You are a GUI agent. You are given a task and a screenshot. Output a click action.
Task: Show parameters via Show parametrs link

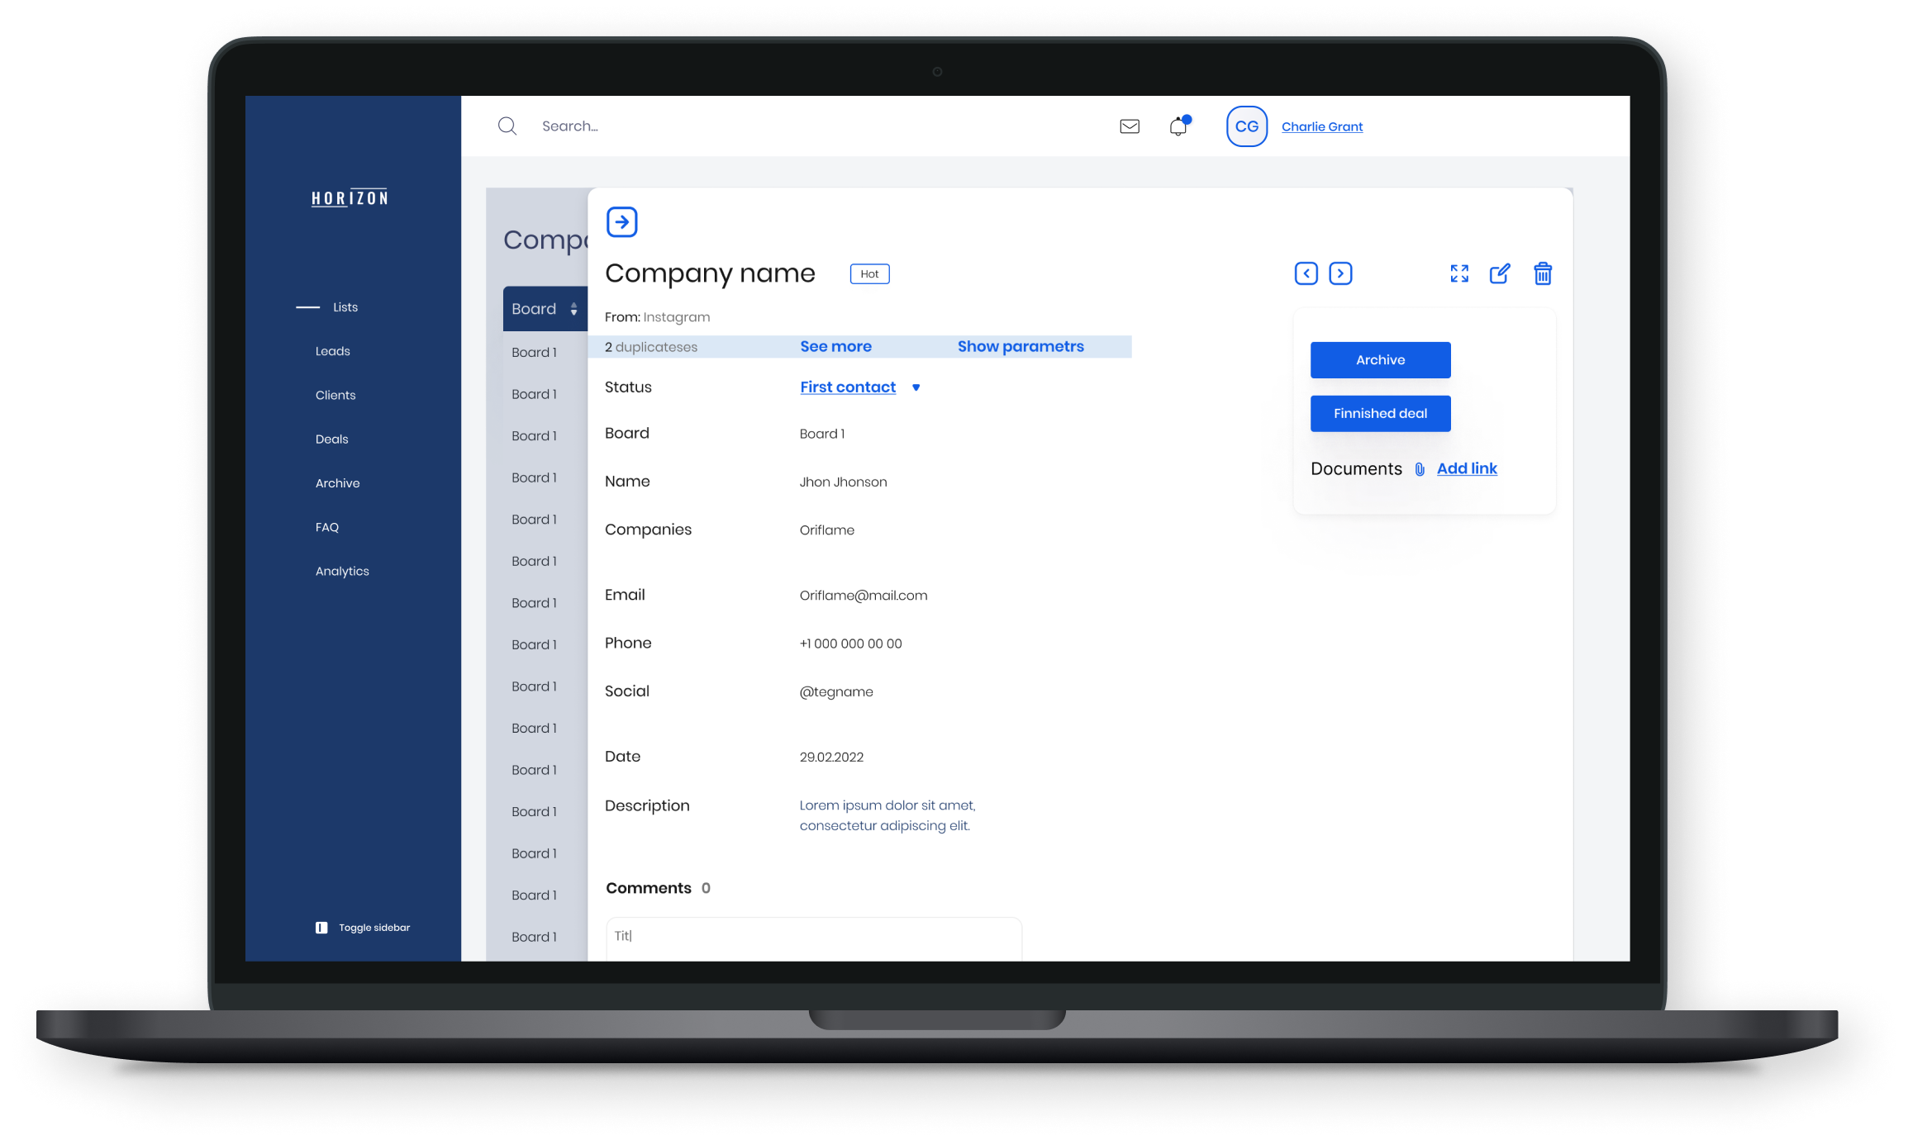click(x=1019, y=346)
